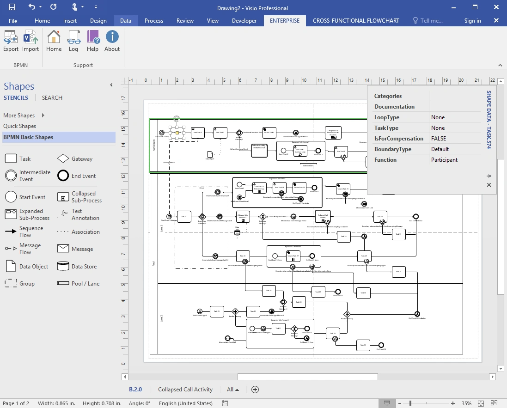Click the SEARCH link in Shapes pane
Viewport: 507px width, 408px height.
(52, 98)
